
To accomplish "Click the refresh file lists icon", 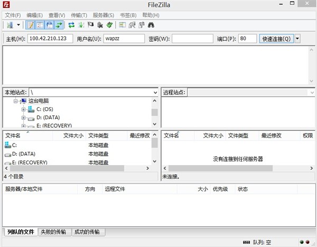I will pos(71,25).
